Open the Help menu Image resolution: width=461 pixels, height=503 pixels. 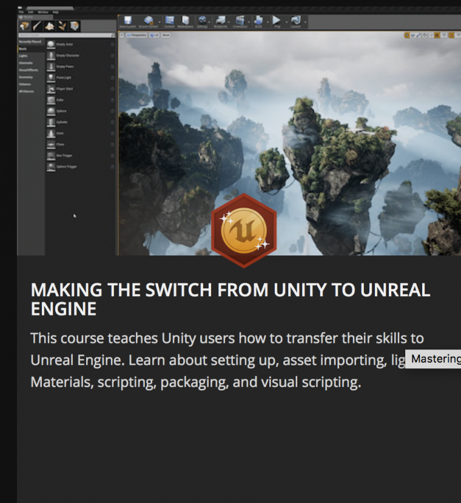[x=55, y=12]
